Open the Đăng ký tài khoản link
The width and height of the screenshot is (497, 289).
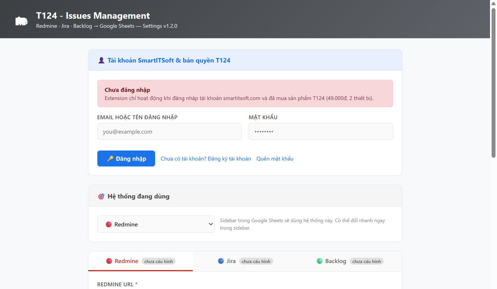point(206,159)
